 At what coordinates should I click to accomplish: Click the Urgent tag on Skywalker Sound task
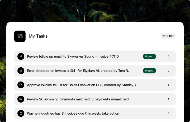(149, 57)
